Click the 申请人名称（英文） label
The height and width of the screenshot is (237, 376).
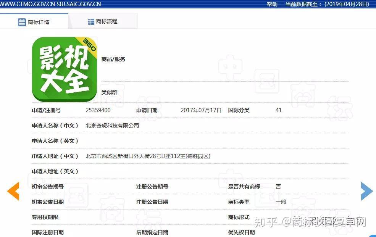click(55, 141)
